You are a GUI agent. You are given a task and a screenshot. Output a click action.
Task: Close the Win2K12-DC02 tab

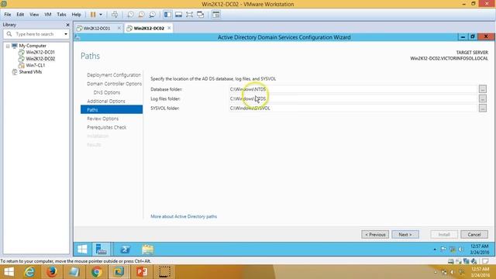[169, 28]
